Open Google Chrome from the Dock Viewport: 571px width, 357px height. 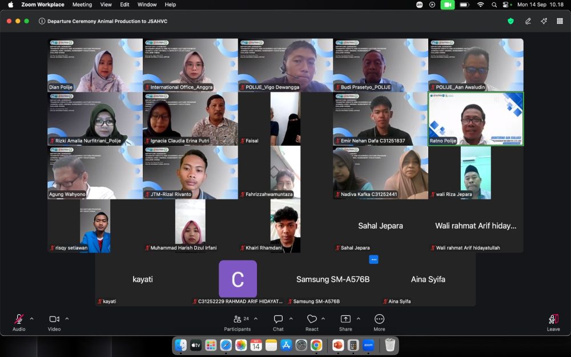coord(316,344)
